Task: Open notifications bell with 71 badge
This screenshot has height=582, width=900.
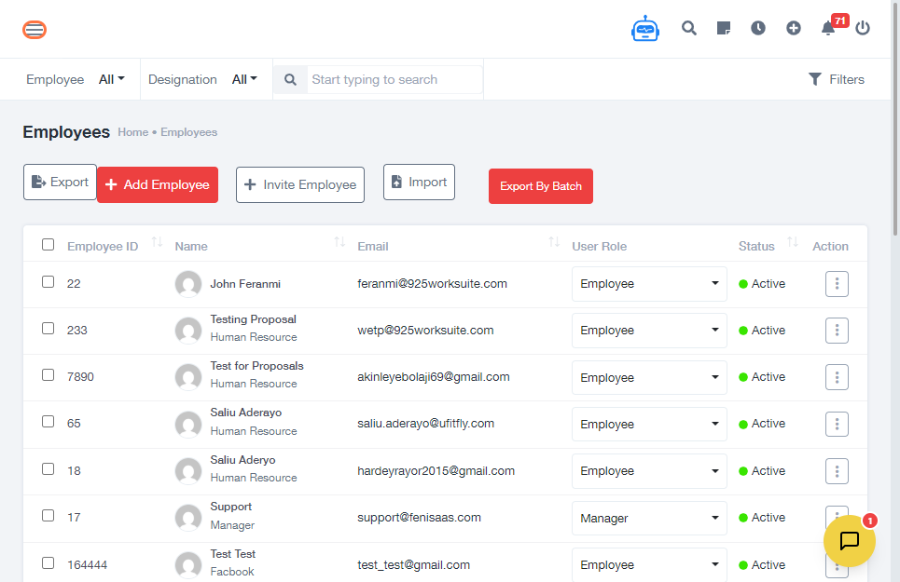Action: pos(828,28)
